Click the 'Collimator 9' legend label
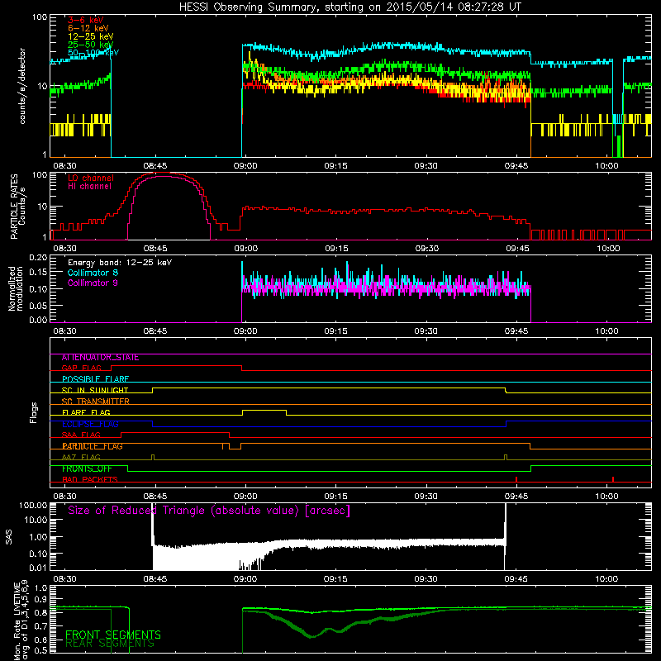The width and height of the screenshot is (661, 661). click(93, 283)
